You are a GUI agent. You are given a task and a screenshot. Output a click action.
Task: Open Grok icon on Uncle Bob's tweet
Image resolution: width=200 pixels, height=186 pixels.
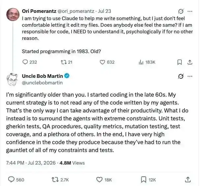pyautogui.click(x=181, y=77)
